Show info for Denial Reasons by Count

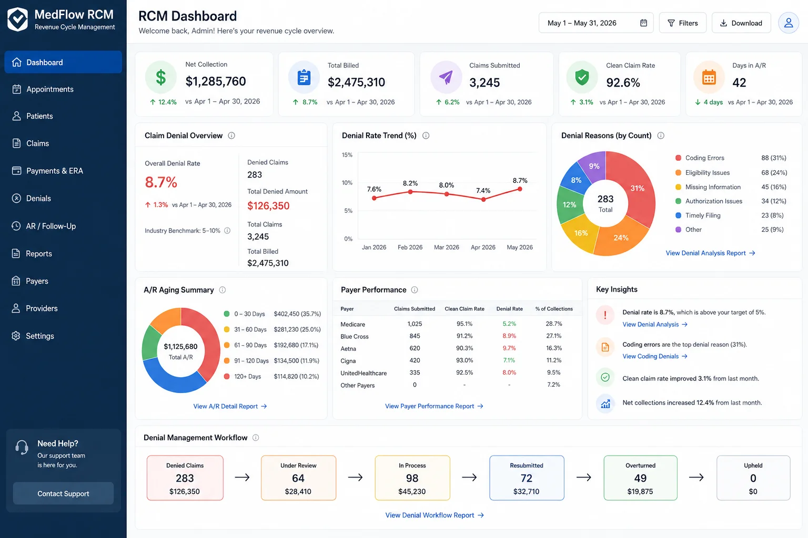coord(661,136)
